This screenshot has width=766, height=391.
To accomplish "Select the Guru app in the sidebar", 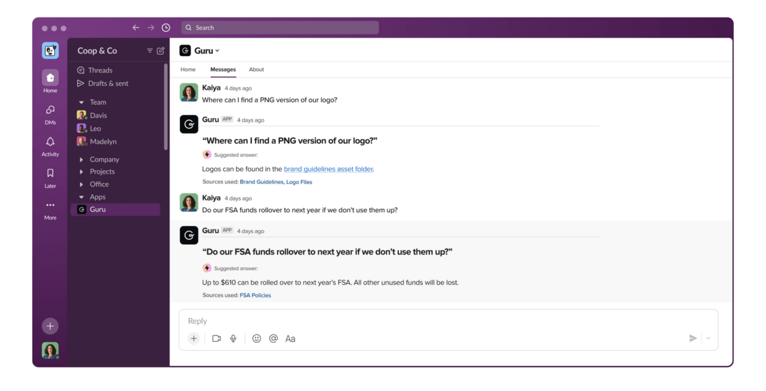I will 115,210.
